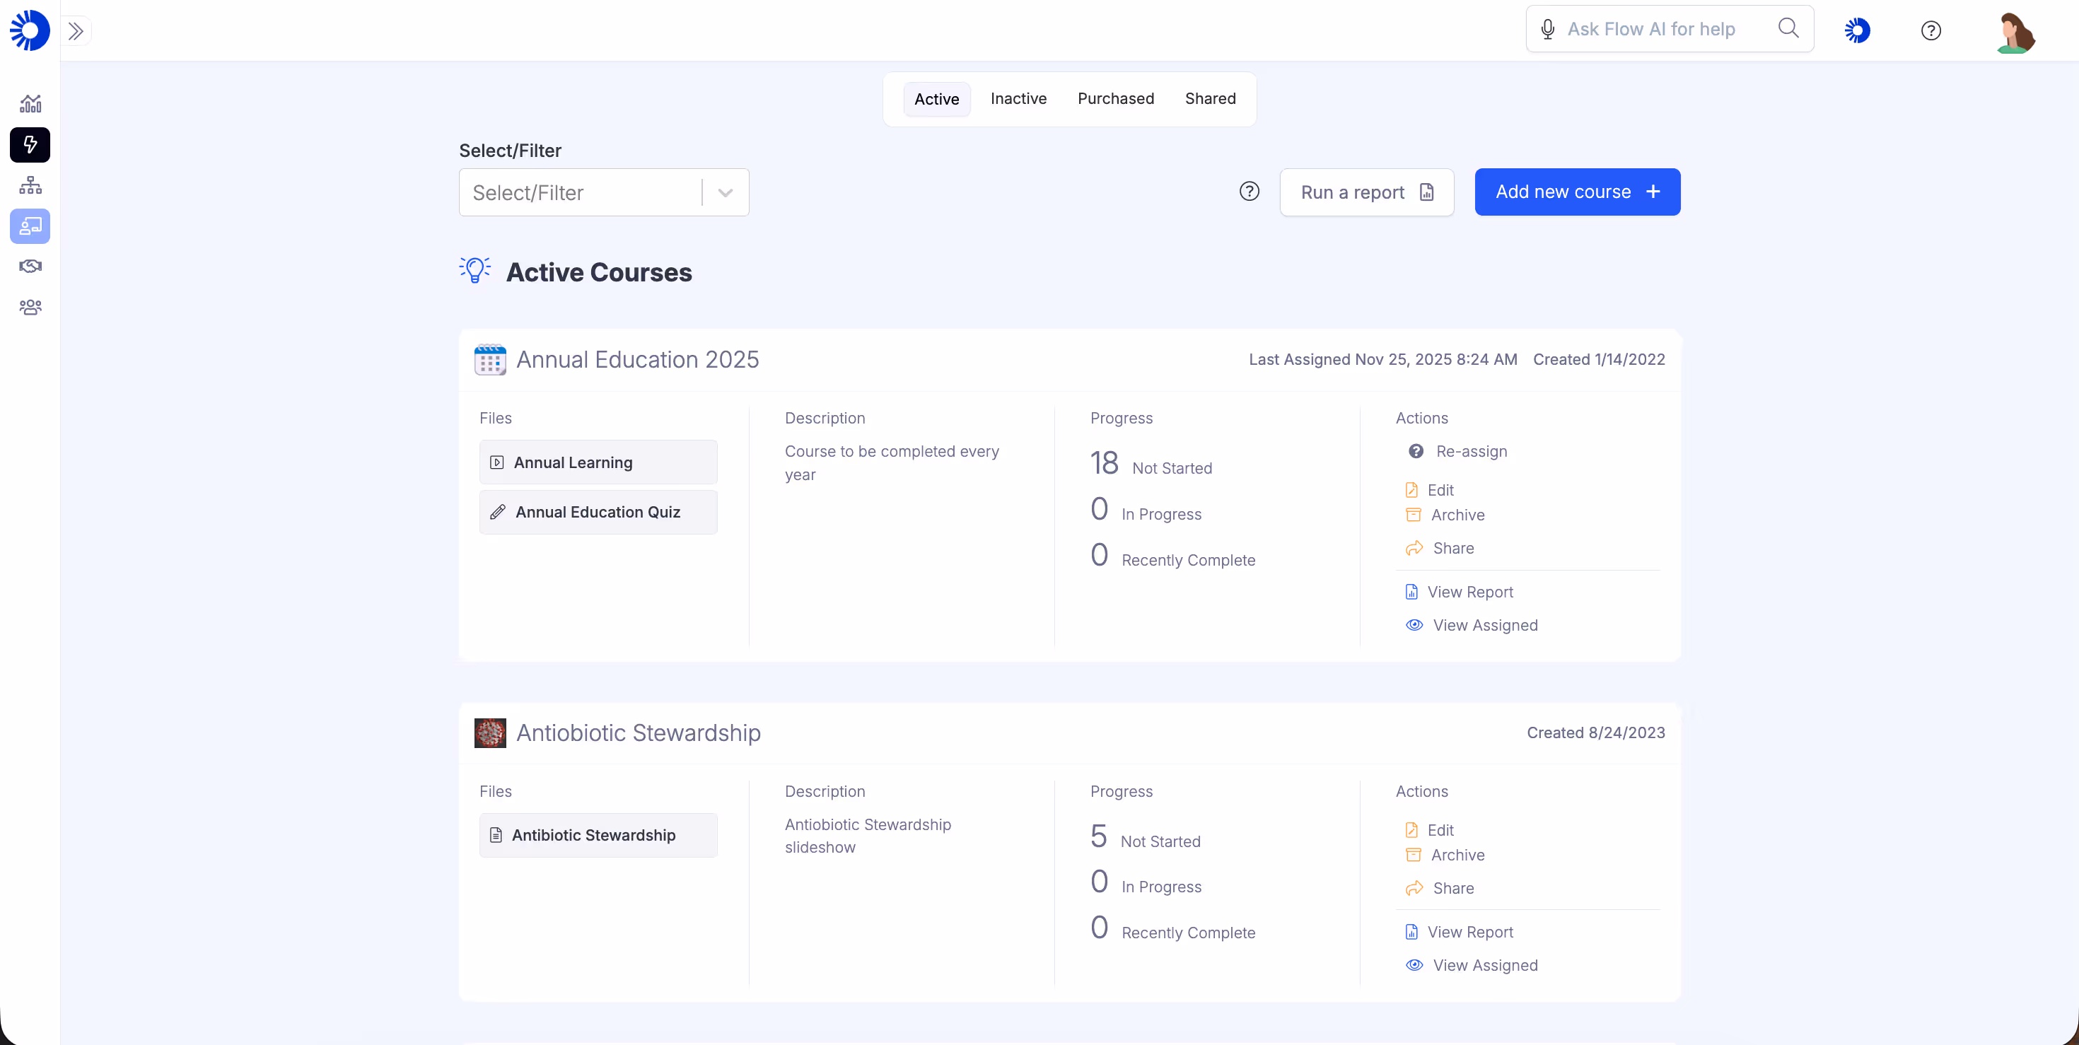Open the org hierarchy icon in sidebar

[x=30, y=186]
